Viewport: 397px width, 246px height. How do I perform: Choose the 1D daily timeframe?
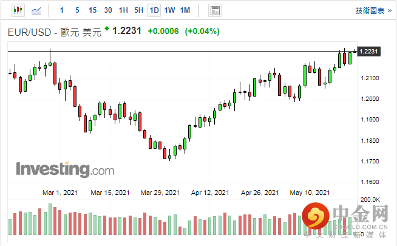tap(154, 10)
